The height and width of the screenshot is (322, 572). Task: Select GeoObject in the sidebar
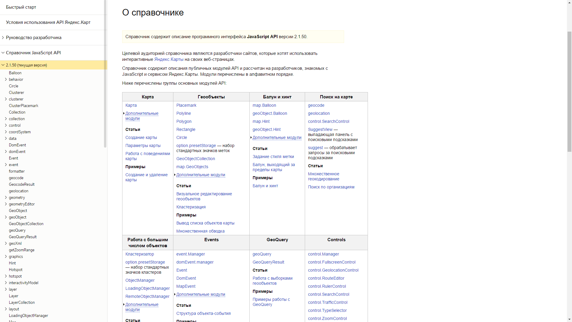18,210
